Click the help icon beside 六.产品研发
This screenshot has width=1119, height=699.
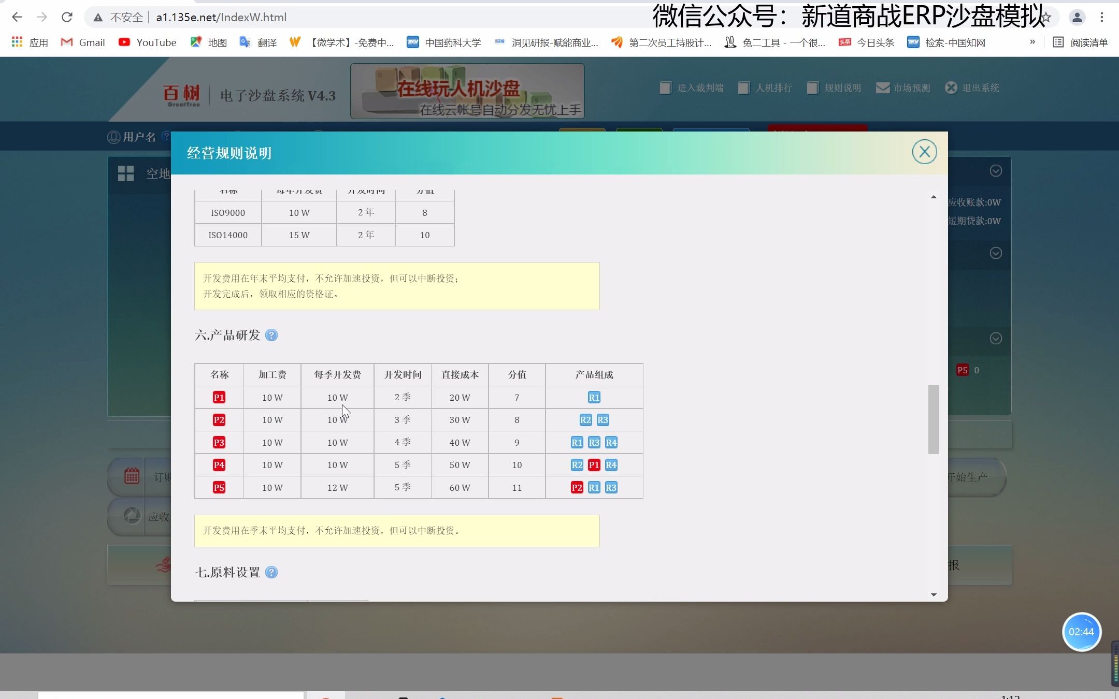(272, 335)
